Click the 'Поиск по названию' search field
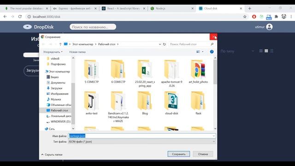This screenshot has height=166, width=295. (93, 27)
